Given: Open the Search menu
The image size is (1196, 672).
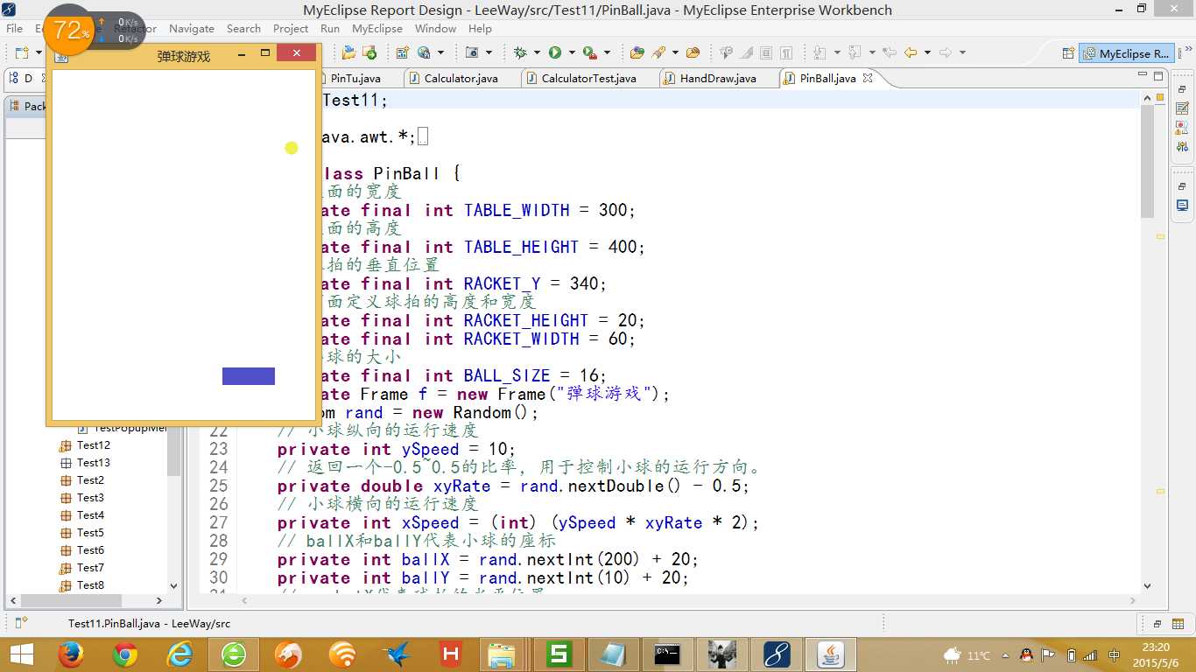Looking at the screenshot, I should point(243,28).
